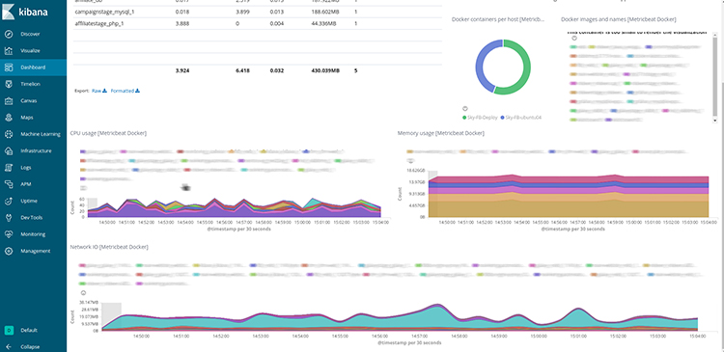724x352 pixels.
Task: Open the Canvas icon in sidebar
Action: point(9,100)
